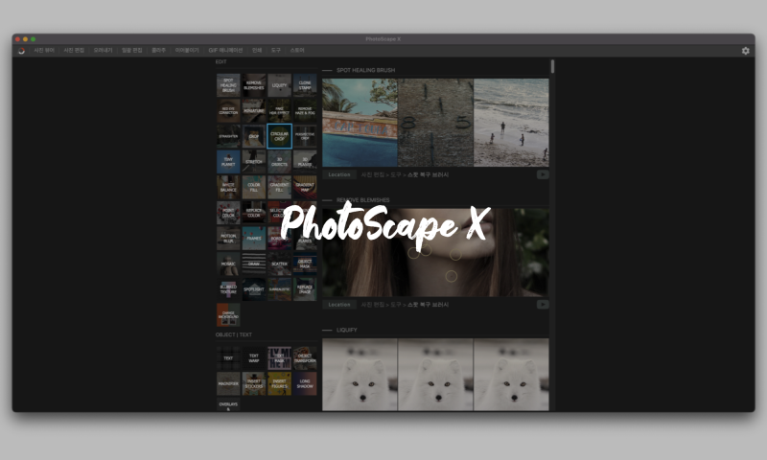Viewport: 767px width, 460px height.
Task: Open the Surrealistic tile
Action: 279,288
